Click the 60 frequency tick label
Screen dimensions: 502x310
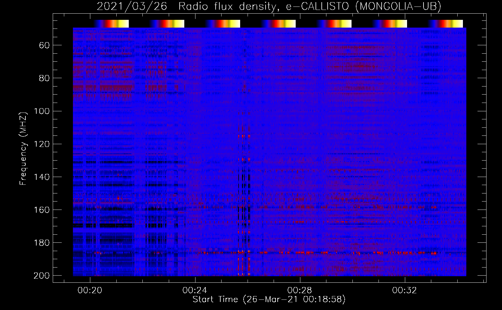point(44,46)
